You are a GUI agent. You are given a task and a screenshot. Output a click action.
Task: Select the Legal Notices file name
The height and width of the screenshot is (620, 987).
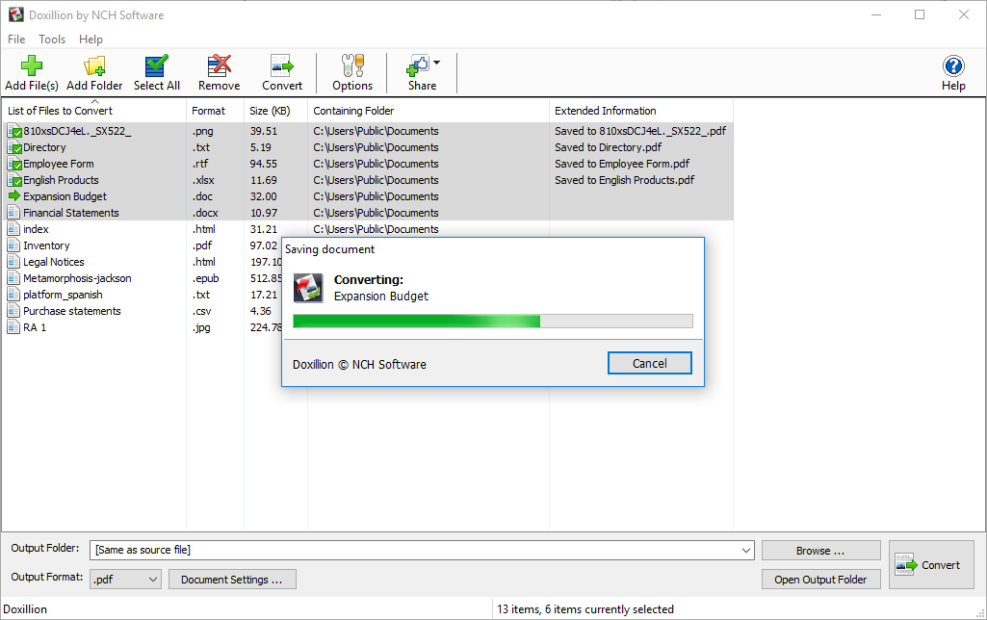(54, 262)
